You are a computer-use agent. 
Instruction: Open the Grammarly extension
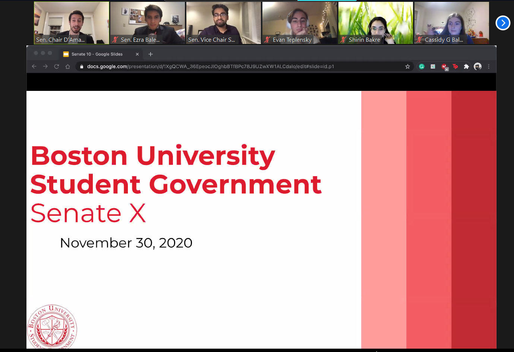point(422,66)
